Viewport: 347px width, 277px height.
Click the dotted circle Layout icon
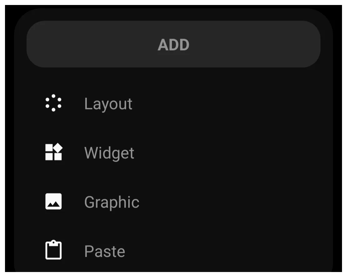click(53, 103)
